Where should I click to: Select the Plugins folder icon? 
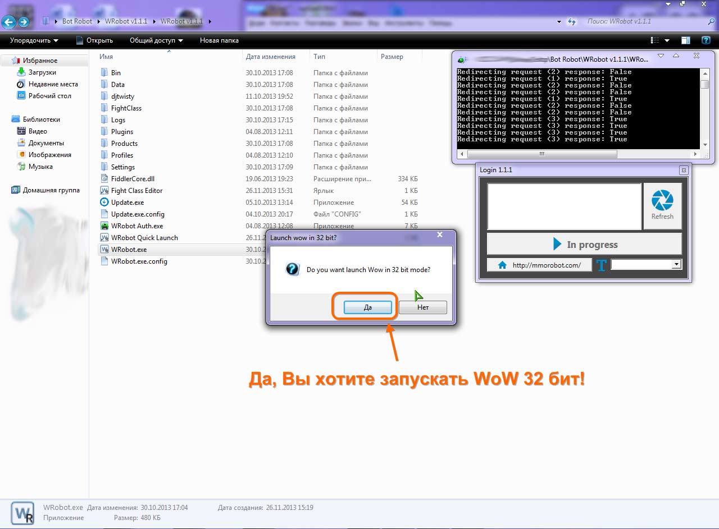[104, 131]
